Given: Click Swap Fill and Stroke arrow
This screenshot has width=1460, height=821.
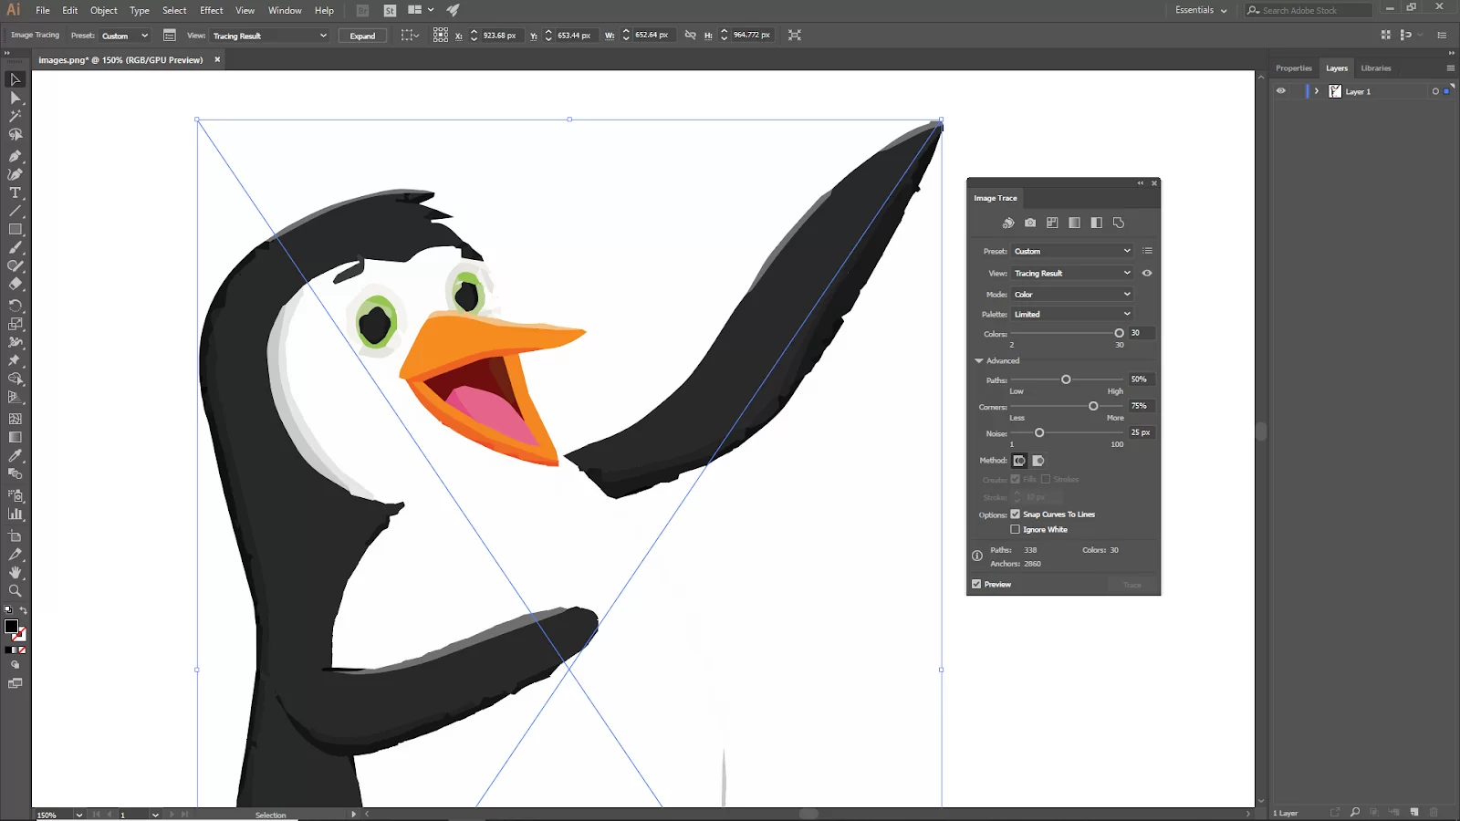Looking at the screenshot, I should [23, 609].
